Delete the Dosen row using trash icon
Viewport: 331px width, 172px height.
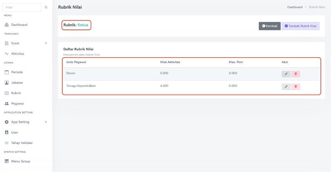click(x=296, y=74)
